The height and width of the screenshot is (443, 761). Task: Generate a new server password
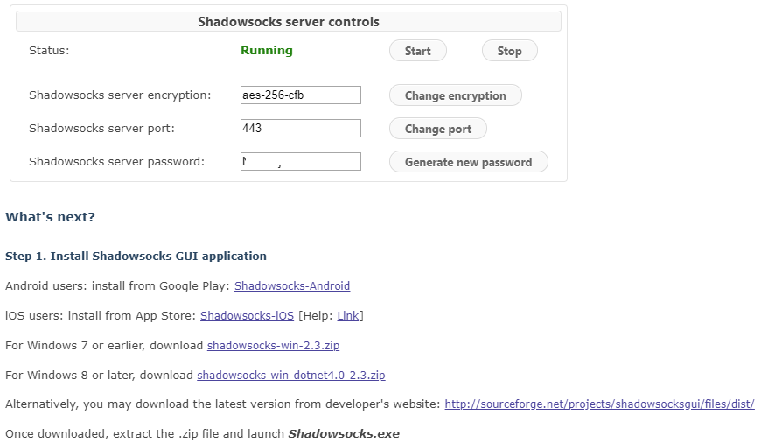pyautogui.click(x=468, y=162)
